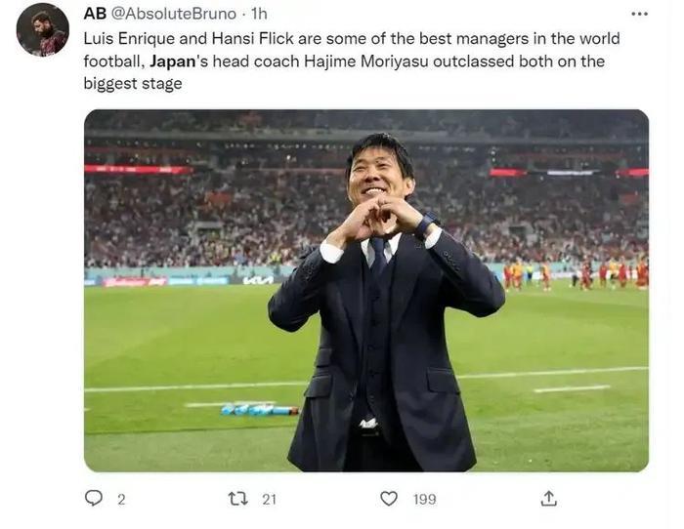Open the three-dot more options menu
The image size is (684, 529).
point(639,14)
